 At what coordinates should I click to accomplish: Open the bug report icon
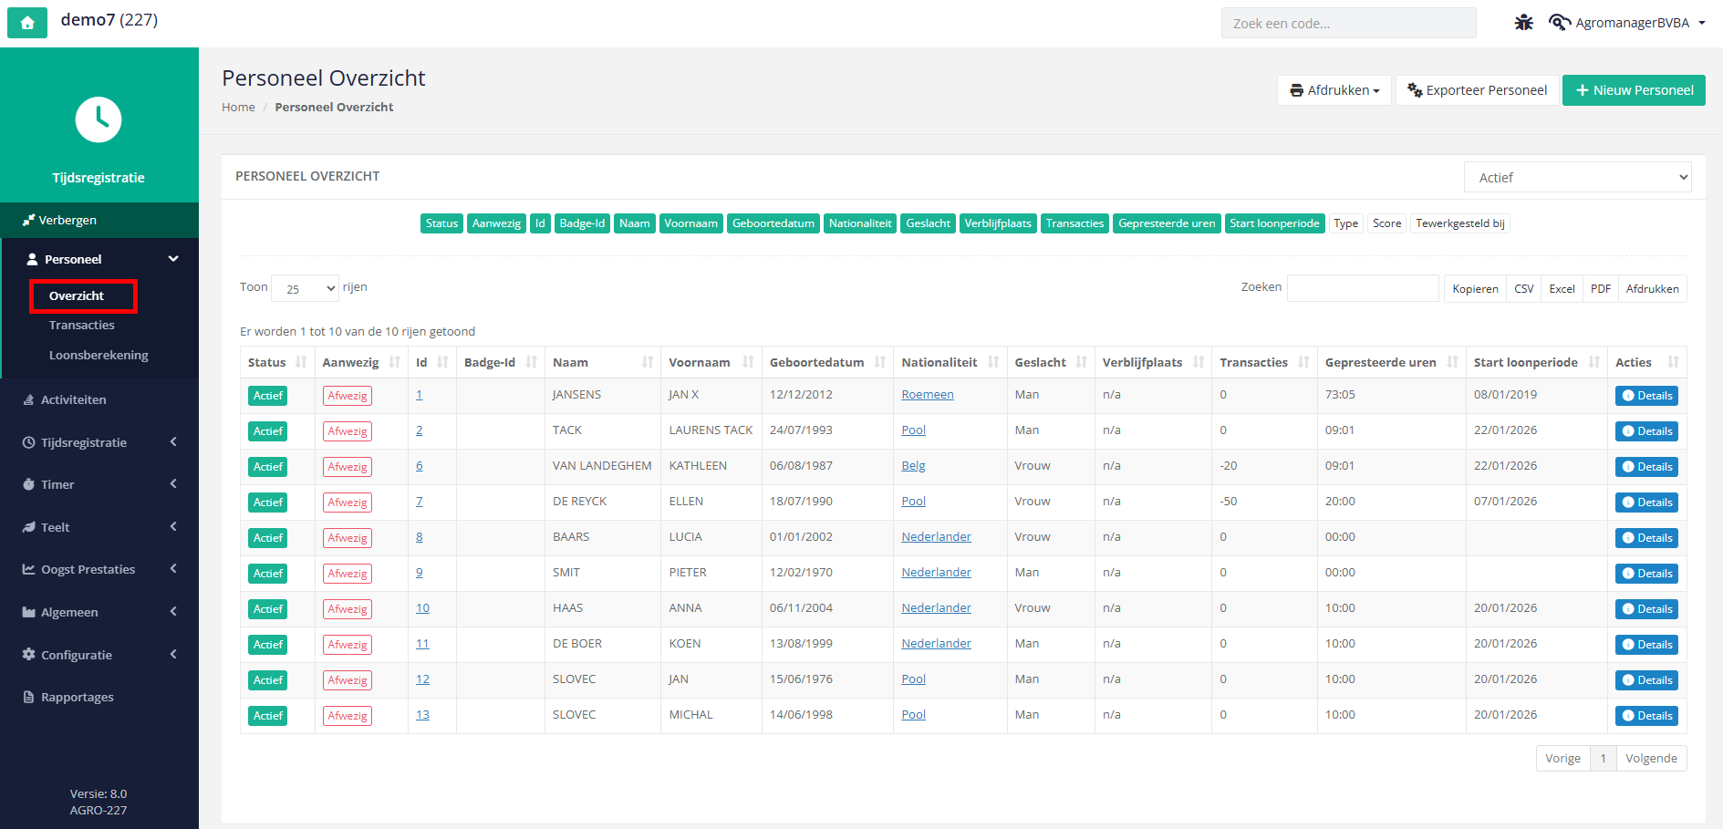[x=1524, y=23]
